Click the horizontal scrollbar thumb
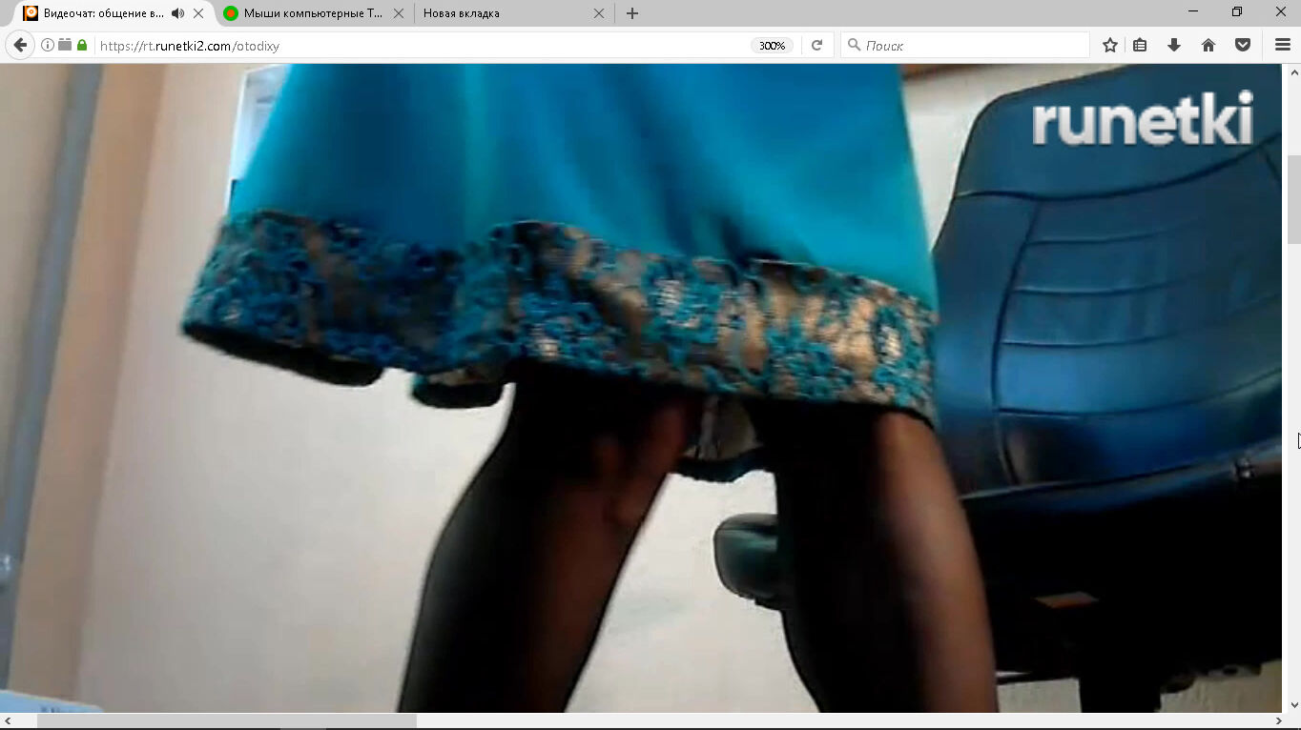This screenshot has width=1301, height=730. click(226, 720)
